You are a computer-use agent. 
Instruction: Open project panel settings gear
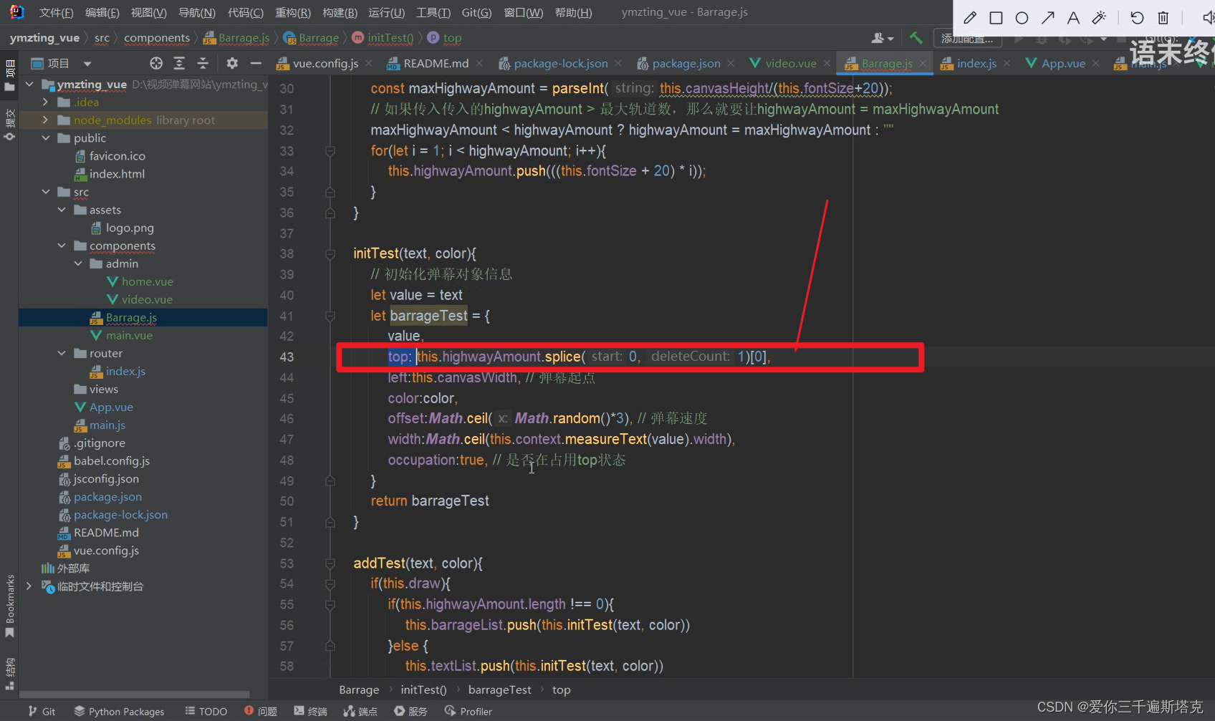pos(232,63)
